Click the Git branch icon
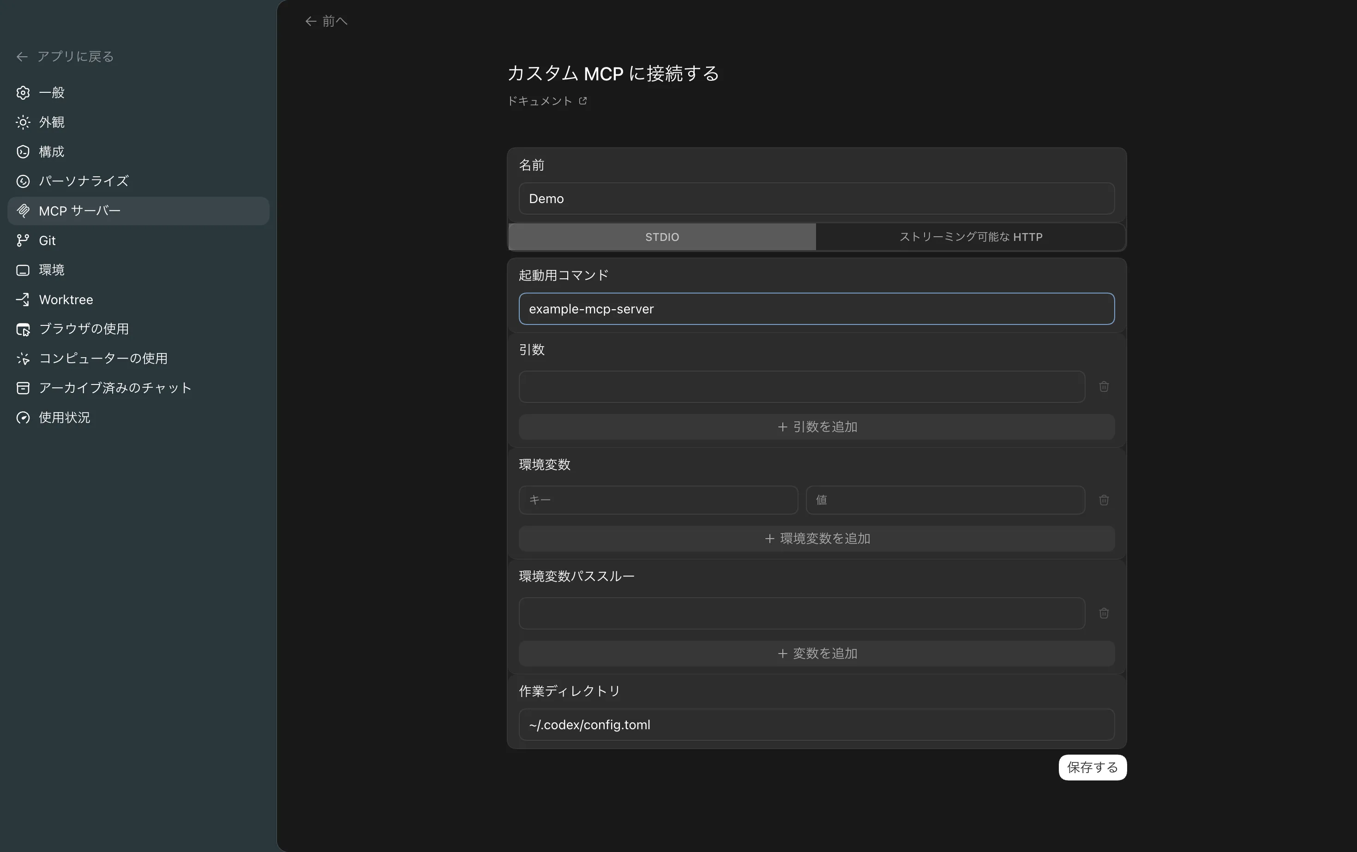Screen dimensions: 1357x852 [23, 240]
